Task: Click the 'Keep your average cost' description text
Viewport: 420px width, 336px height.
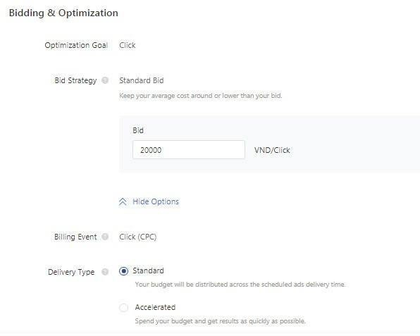Action: 201,96
